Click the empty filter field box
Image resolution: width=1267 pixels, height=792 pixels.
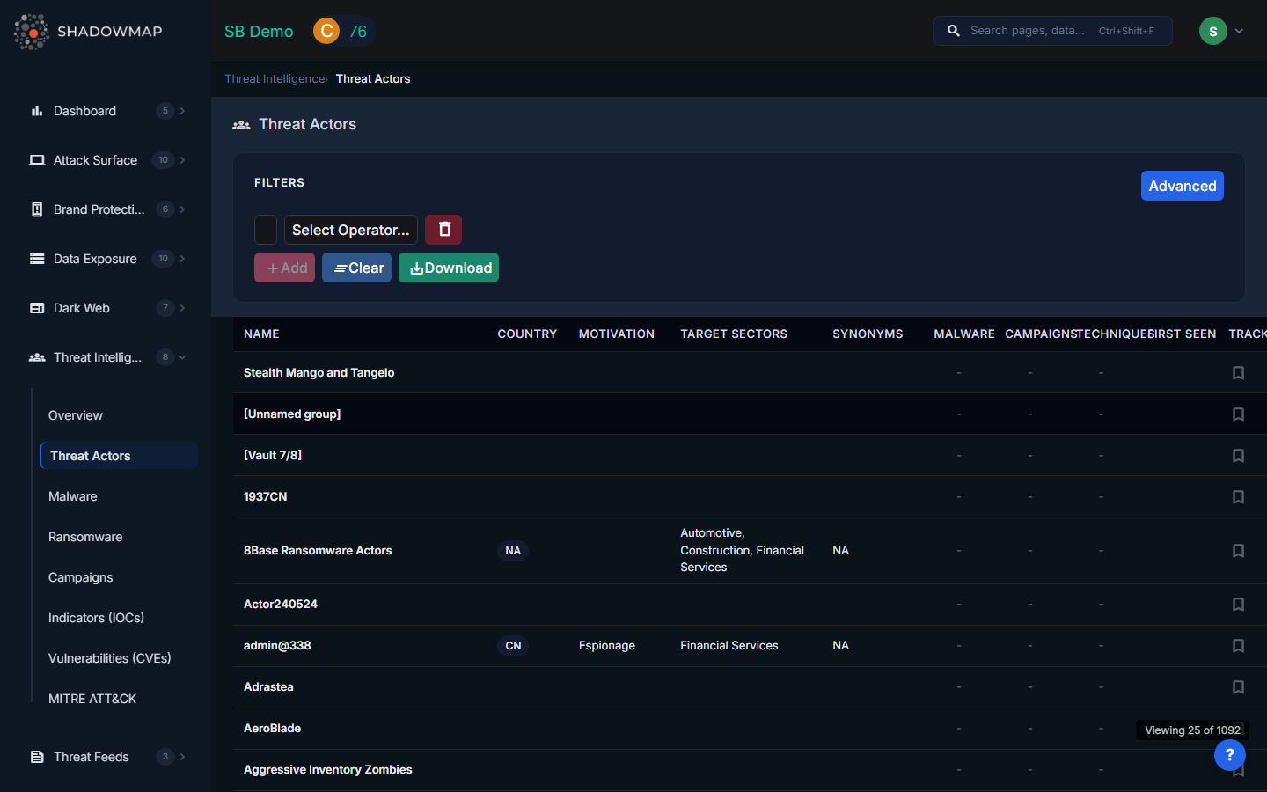(x=266, y=230)
